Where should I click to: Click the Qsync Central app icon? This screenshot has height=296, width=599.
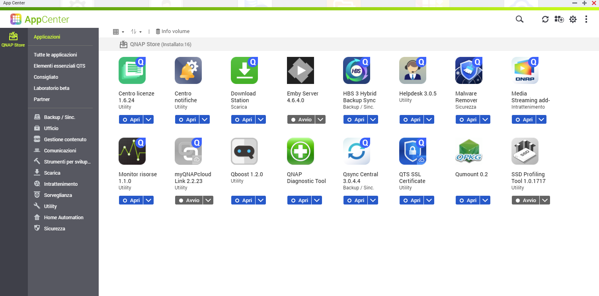tap(357, 151)
